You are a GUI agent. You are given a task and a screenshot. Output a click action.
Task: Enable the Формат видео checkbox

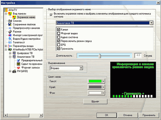pyautogui.click(x=58, y=33)
